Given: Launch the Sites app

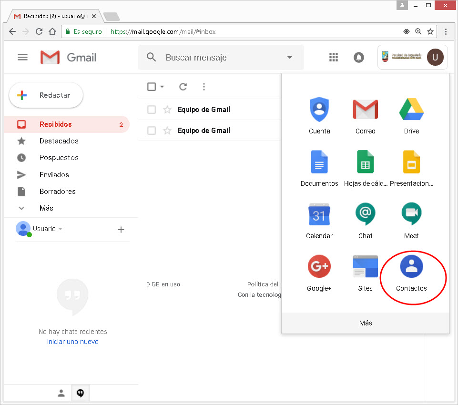Looking at the screenshot, I should (365, 273).
